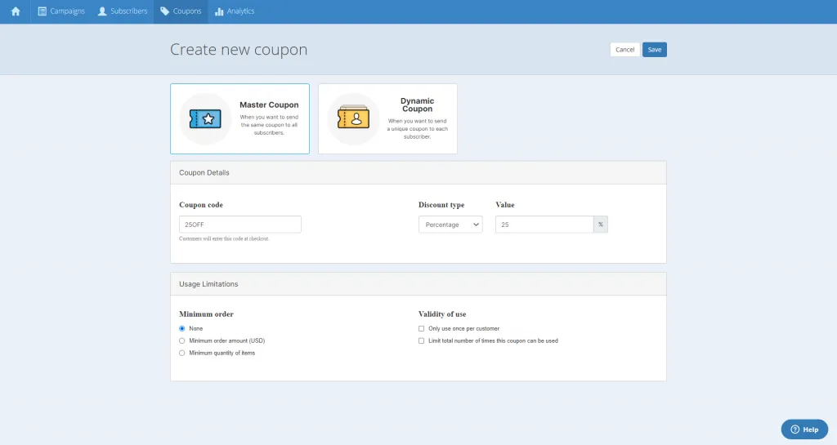Click the percent sign suffix beside Value

pyautogui.click(x=601, y=225)
